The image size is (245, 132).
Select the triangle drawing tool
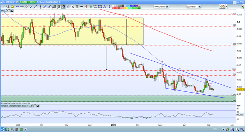coord(104,7)
